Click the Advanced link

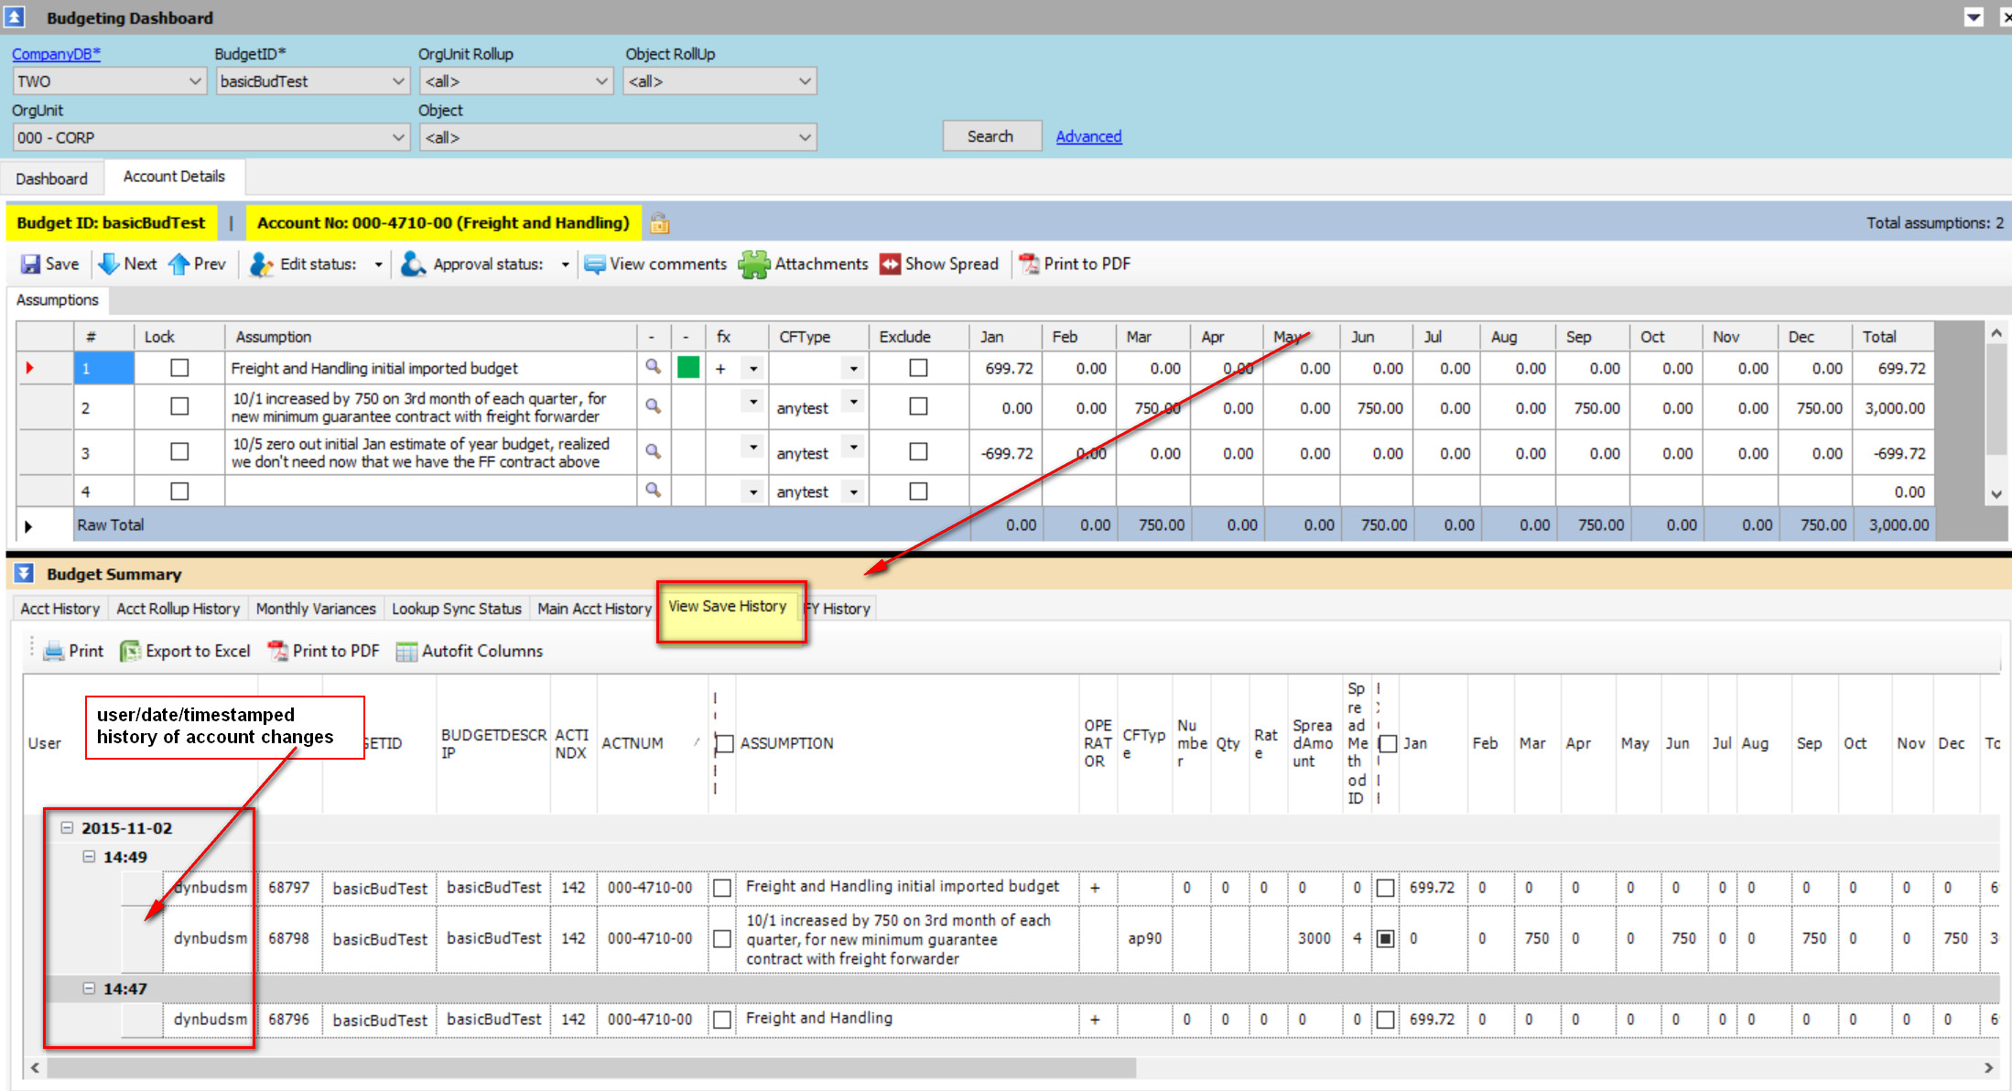1087,136
